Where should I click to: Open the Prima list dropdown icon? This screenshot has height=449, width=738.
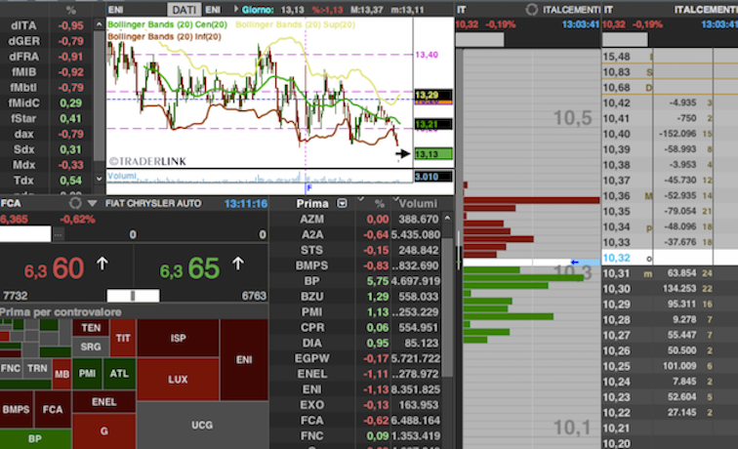point(343,203)
